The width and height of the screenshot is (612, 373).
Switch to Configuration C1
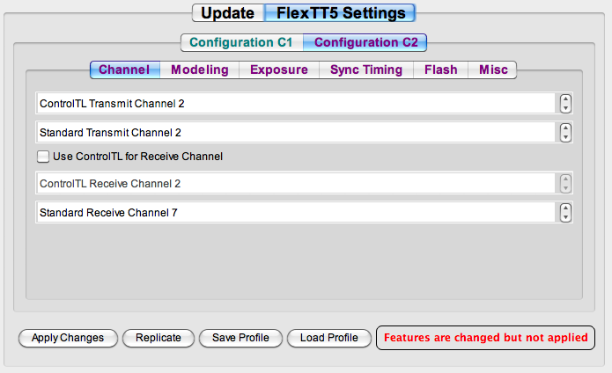click(242, 42)
